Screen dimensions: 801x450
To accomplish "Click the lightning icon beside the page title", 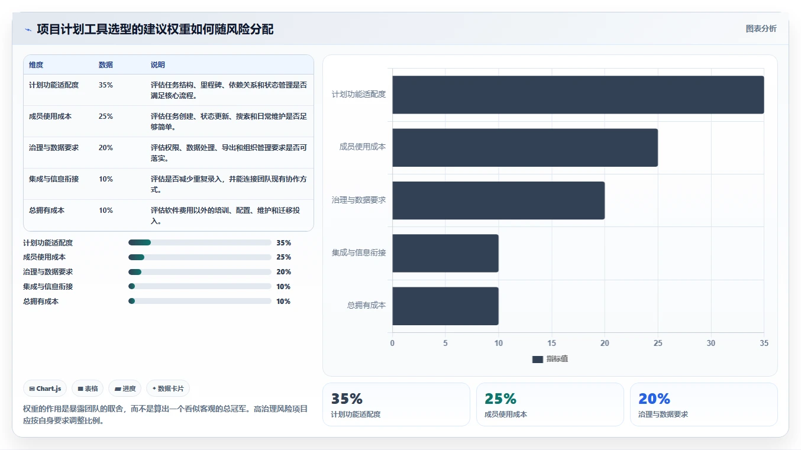I will [x=28, y=30].
